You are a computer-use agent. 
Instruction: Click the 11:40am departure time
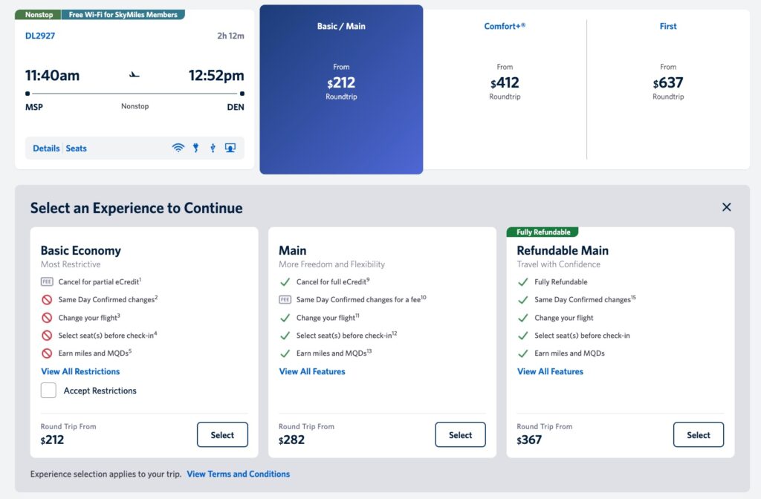[x=53, y=76]
